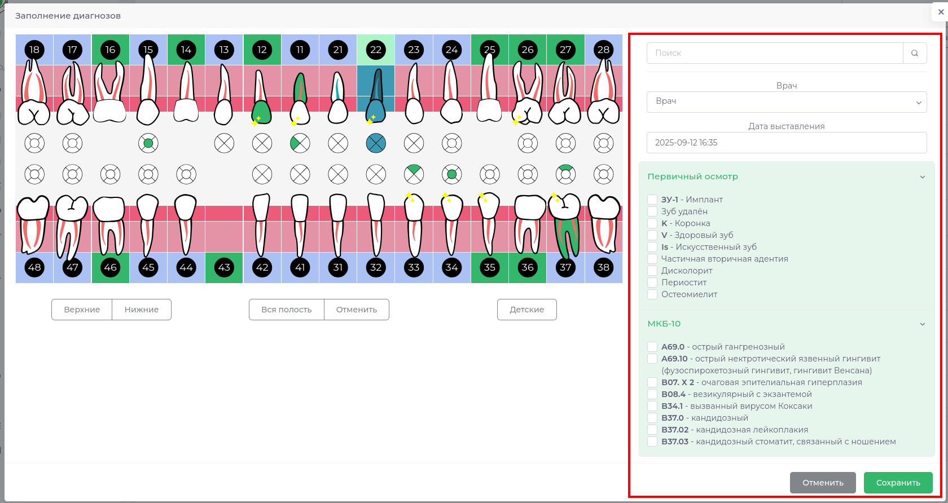Open the Врач dropdown
Image resolution: width=948 pixels, height=503 pixels.
pos(786,102)
